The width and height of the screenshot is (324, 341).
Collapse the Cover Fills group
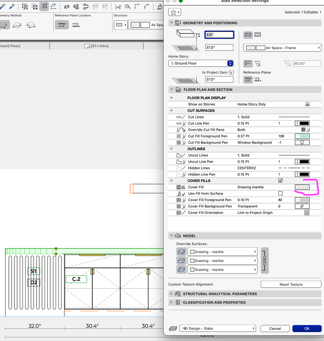(x=172, y=181)
